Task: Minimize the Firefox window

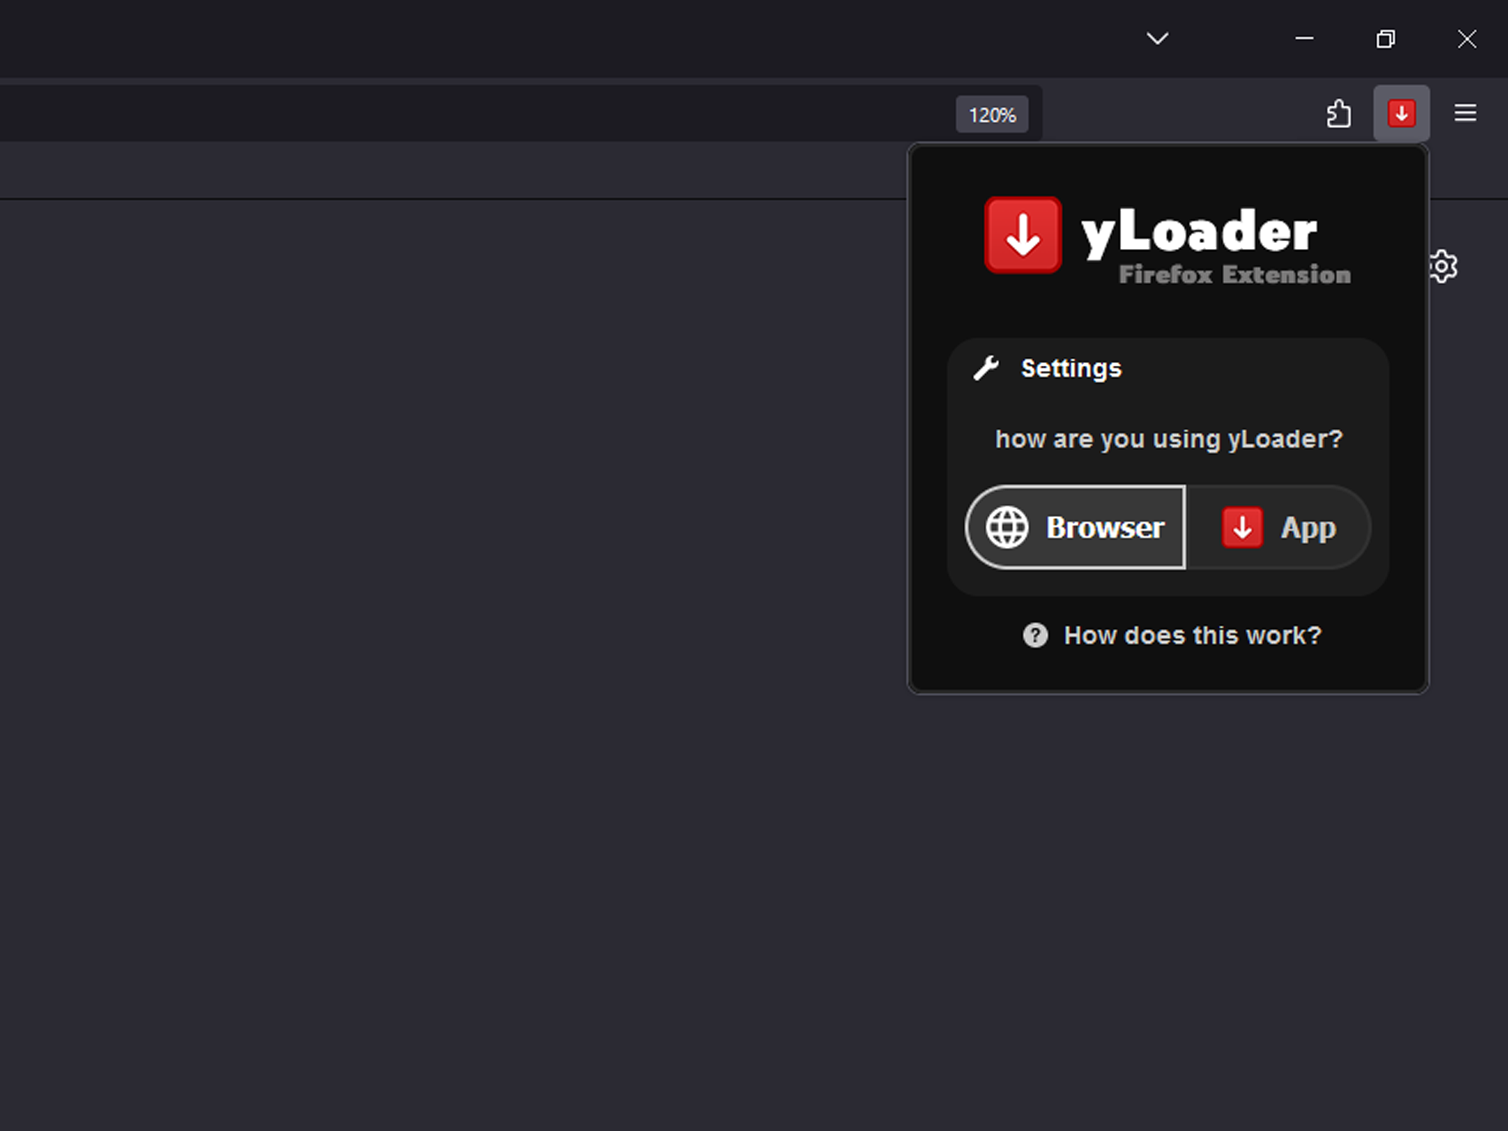Action: pos(1304,39)
